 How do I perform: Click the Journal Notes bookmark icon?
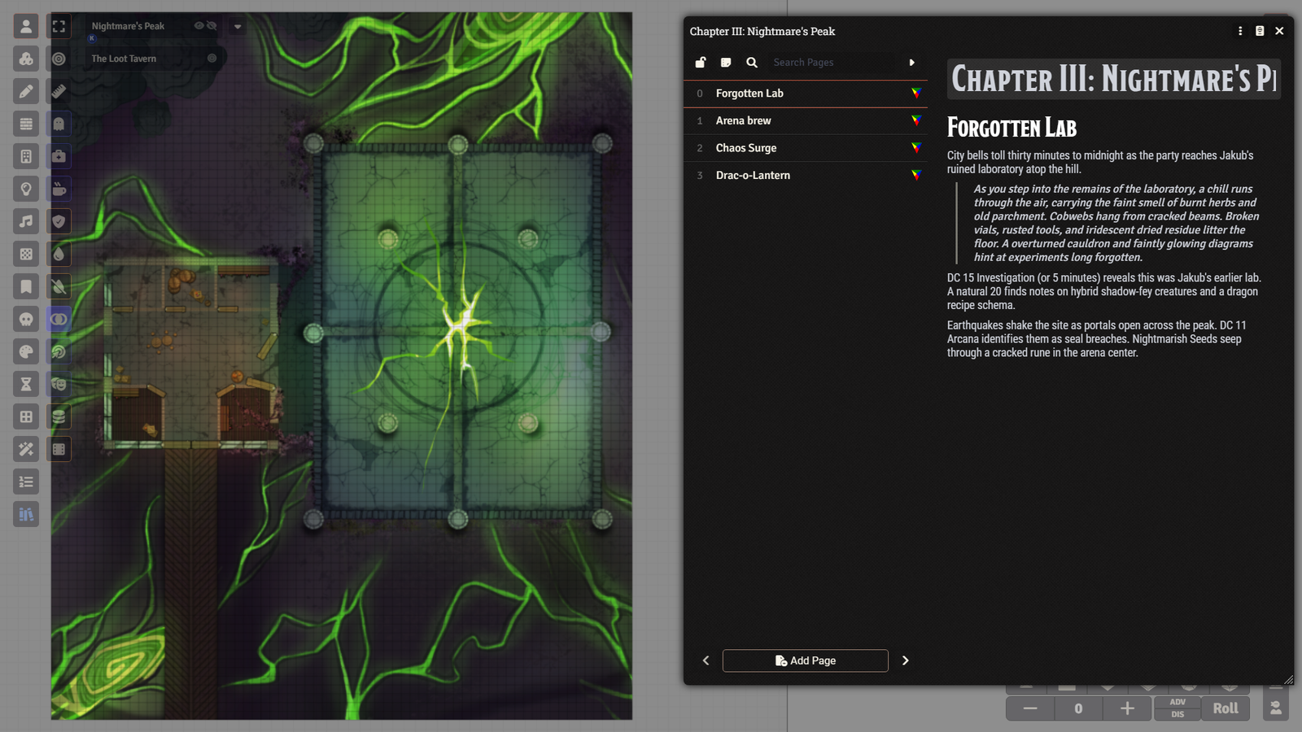pyautogui.click(x=26, y=286)
